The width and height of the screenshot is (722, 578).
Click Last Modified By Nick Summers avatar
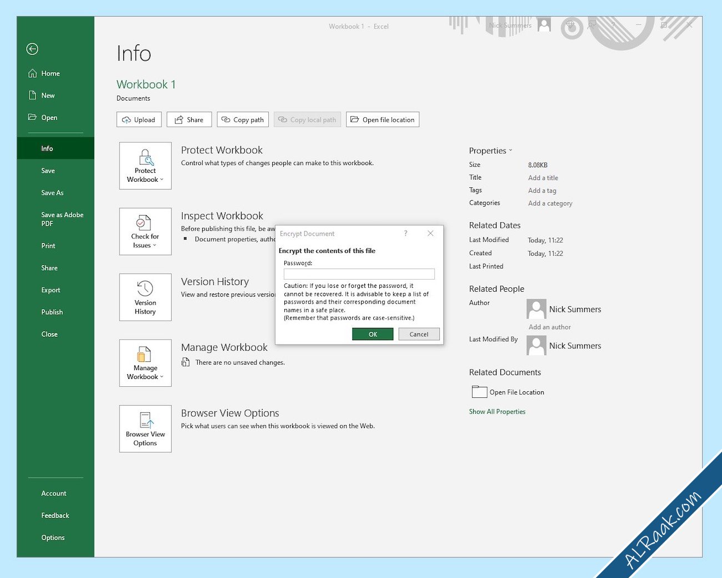point(537,346)
